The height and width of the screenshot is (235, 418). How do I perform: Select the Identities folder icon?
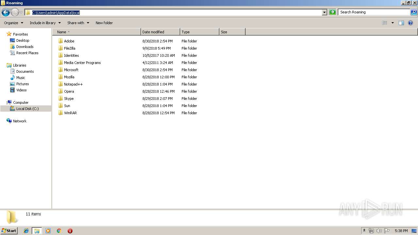60,55
